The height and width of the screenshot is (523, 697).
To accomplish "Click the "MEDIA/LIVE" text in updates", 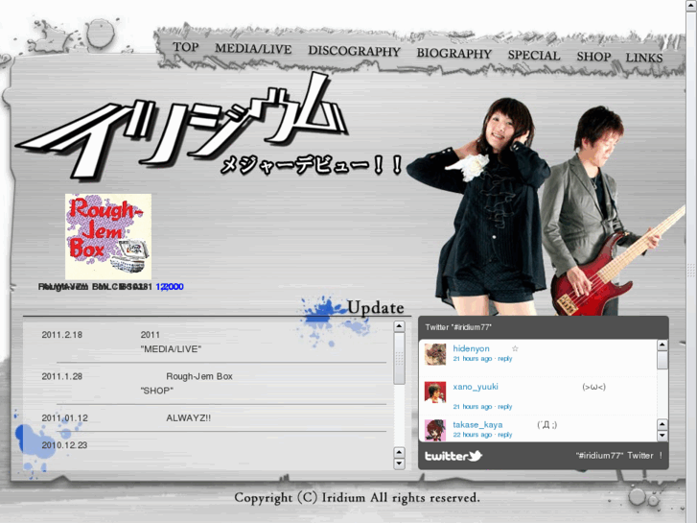I will tap(171, 349).
